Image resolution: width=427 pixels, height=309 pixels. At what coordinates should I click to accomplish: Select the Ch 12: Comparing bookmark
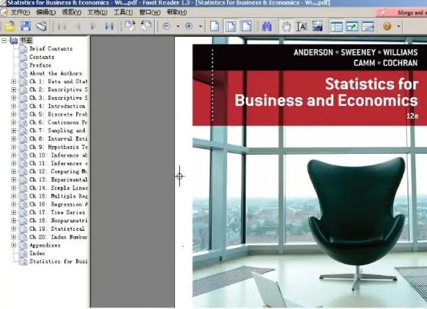click(x=58, y=172)
